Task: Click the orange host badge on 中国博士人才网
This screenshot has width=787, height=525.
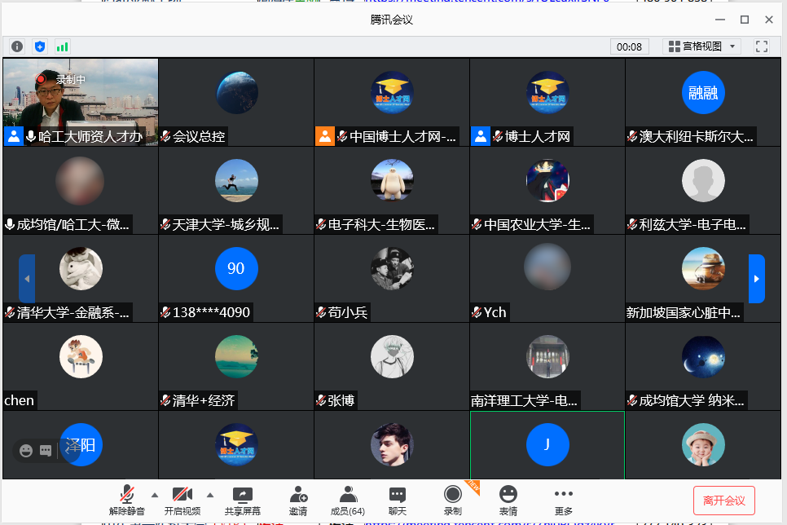Action: 325,136
